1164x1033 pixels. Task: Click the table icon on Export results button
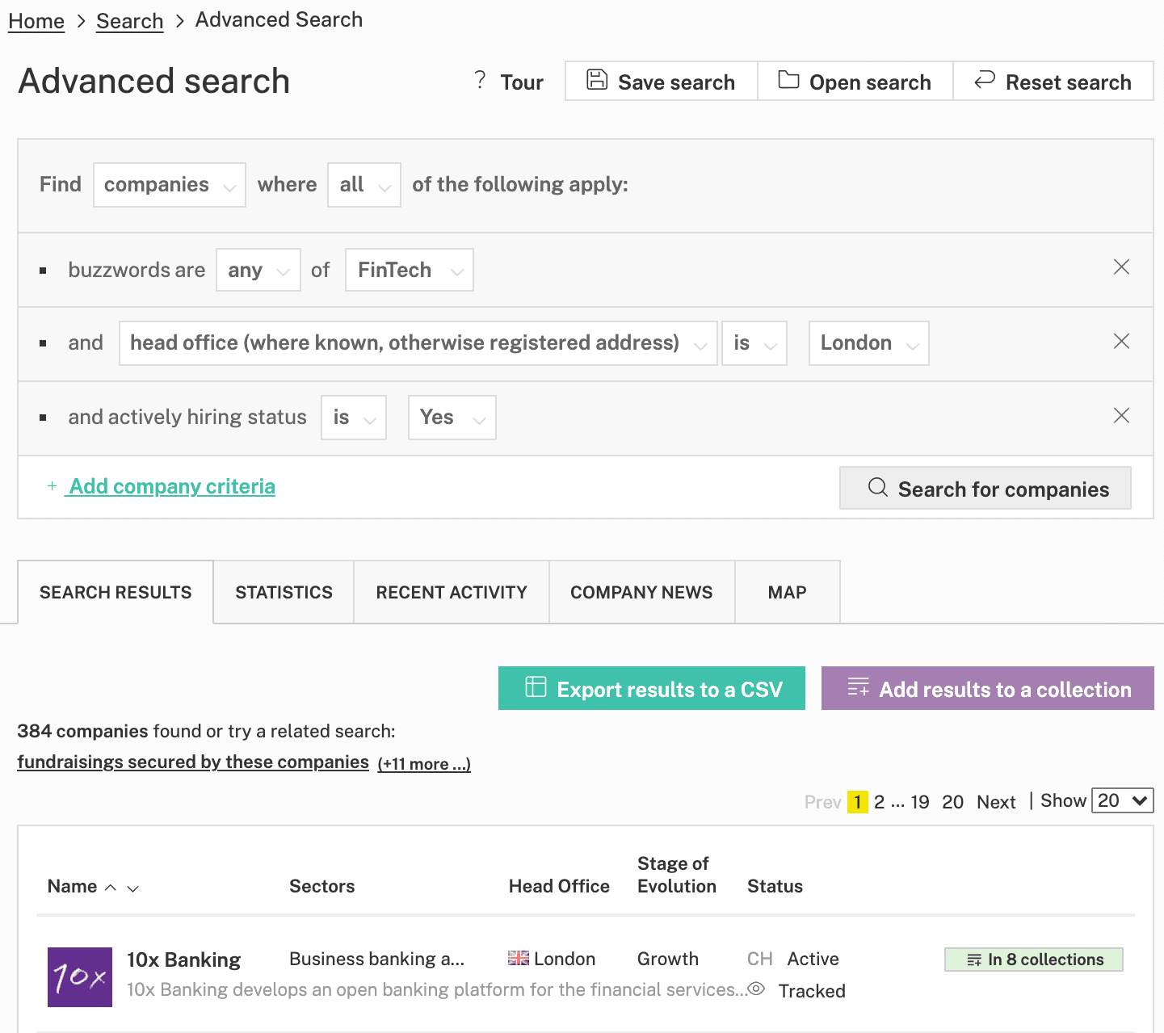point(536,687)
